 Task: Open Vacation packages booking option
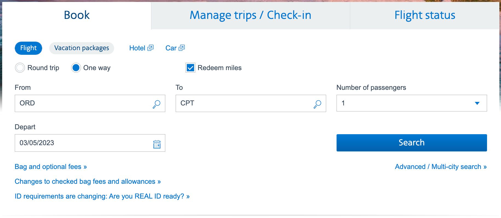click(81, 48)
